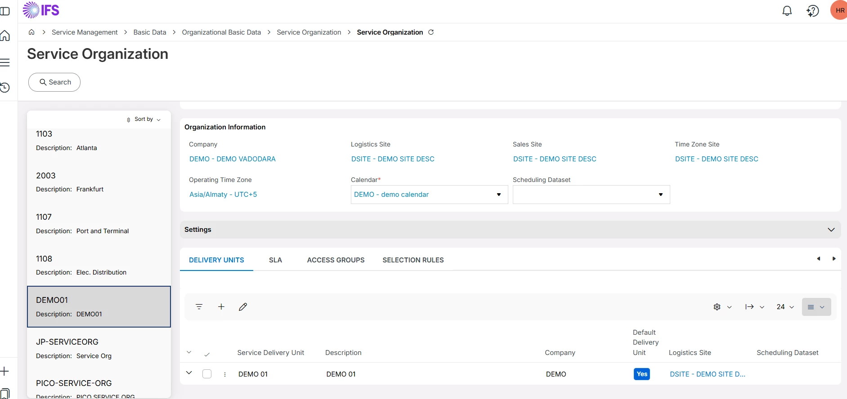The height and width of the screenshot is (399, 847).
Task: Refresh the Service Organization page
Action: [431, 32]
